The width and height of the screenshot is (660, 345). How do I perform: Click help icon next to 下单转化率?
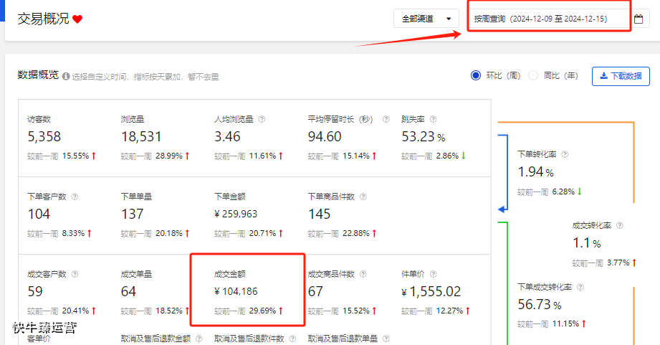tap(564, 154)
